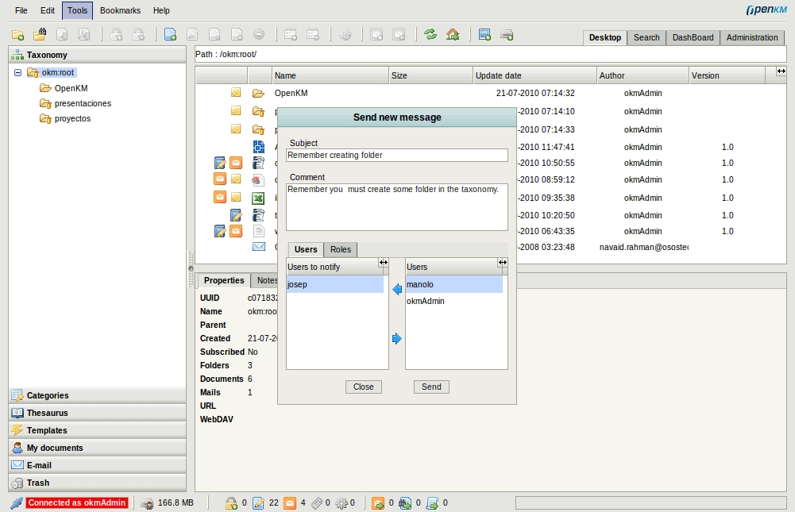Select the OpenKM folder in the taxonomy tree
The height and width of the screenshot is (512, 795).
[71, 88]
